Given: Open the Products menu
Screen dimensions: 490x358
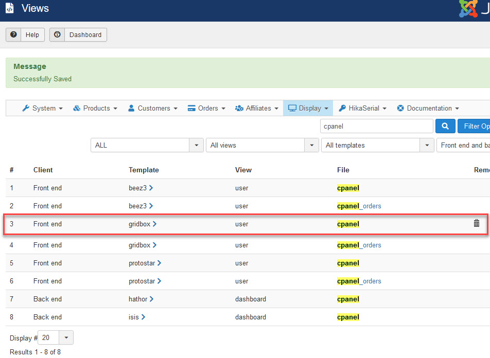Looking at the screenshot, I should 95,109.
